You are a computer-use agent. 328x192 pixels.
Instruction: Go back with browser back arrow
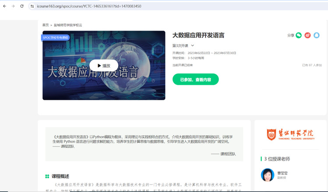click(x=4, y=7)
